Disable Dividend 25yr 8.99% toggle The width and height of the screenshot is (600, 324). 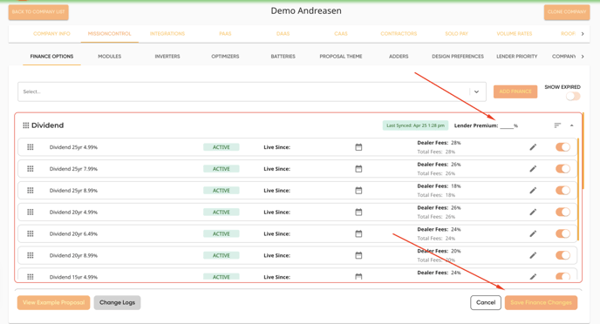[x=562, y=190]
